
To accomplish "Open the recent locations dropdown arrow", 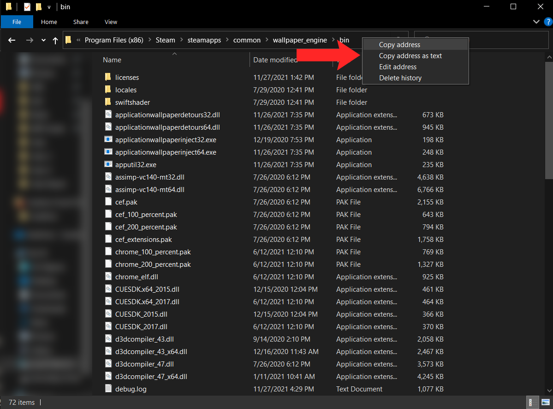I will pos(43,40).
